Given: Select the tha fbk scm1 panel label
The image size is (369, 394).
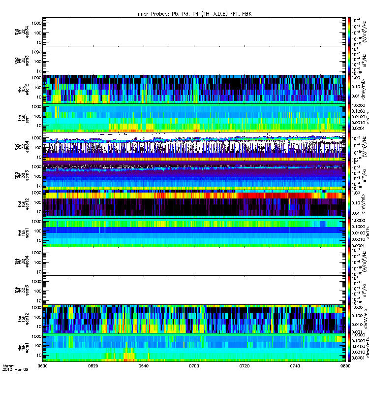Looking at the screenshot, I should [24, 118].
